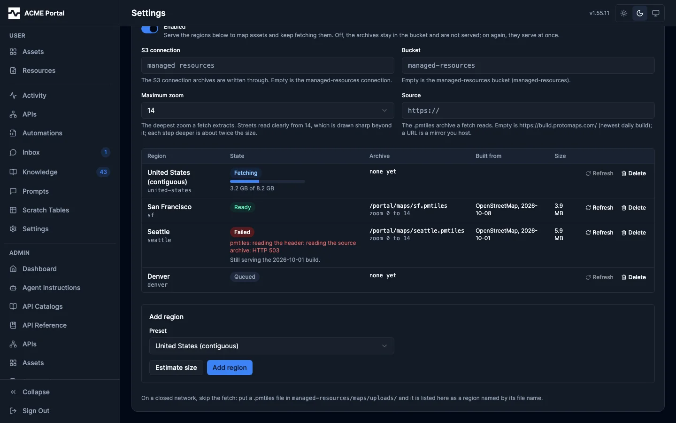Click the Estimate size button
This screenshot has height=423, width=676.
click(x=176, y=368)
